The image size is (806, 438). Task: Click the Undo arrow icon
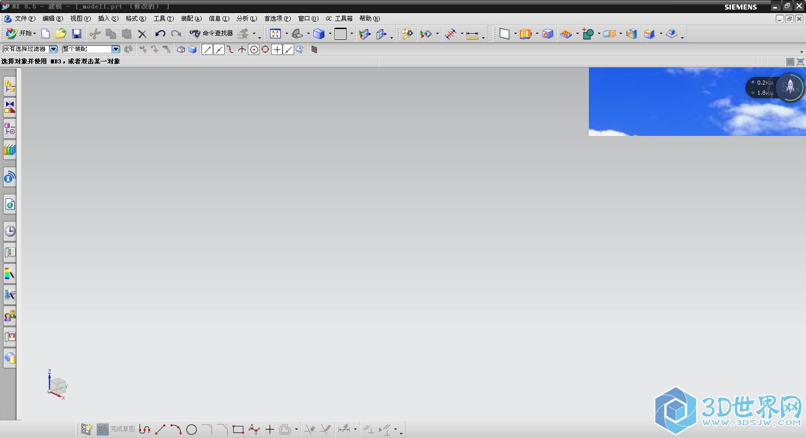coord(160,34)
